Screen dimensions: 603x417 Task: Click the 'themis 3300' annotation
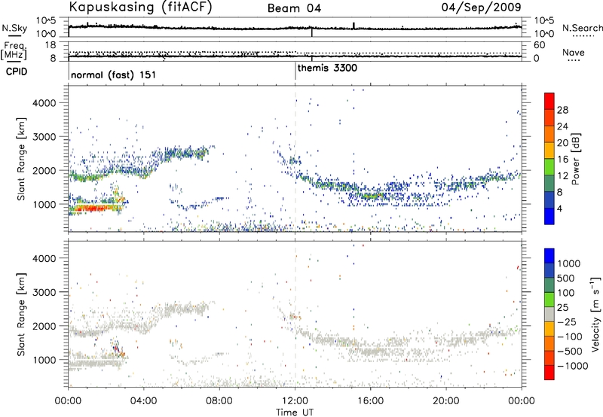[x=327, y=68]
